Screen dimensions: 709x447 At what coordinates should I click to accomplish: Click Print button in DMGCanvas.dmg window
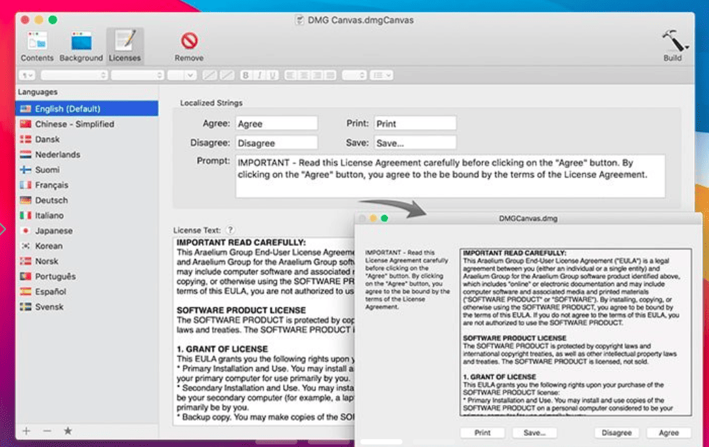pos(482,433)
